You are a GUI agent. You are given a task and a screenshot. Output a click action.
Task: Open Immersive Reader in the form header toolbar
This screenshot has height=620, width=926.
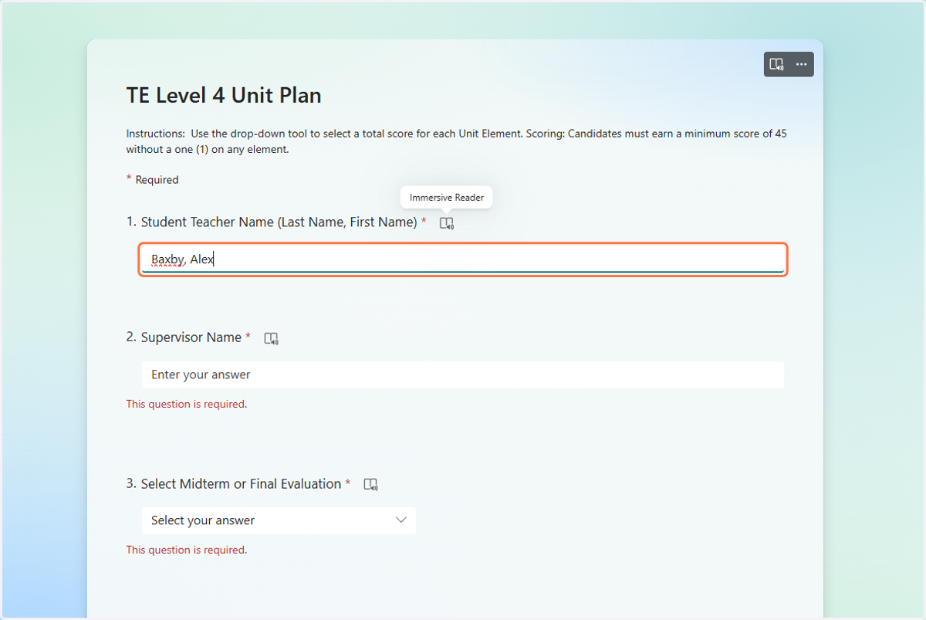pyautogui.click(x=776, y=64)
